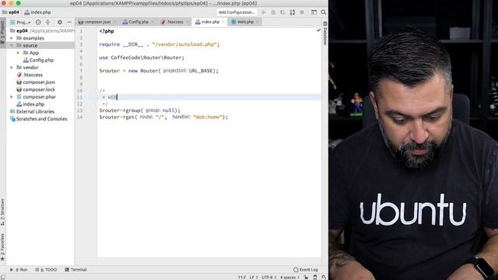Viewport: 498px width, 280px height.
Task: Open Search Everywhere magnifier icon
Action: point(324,12)
